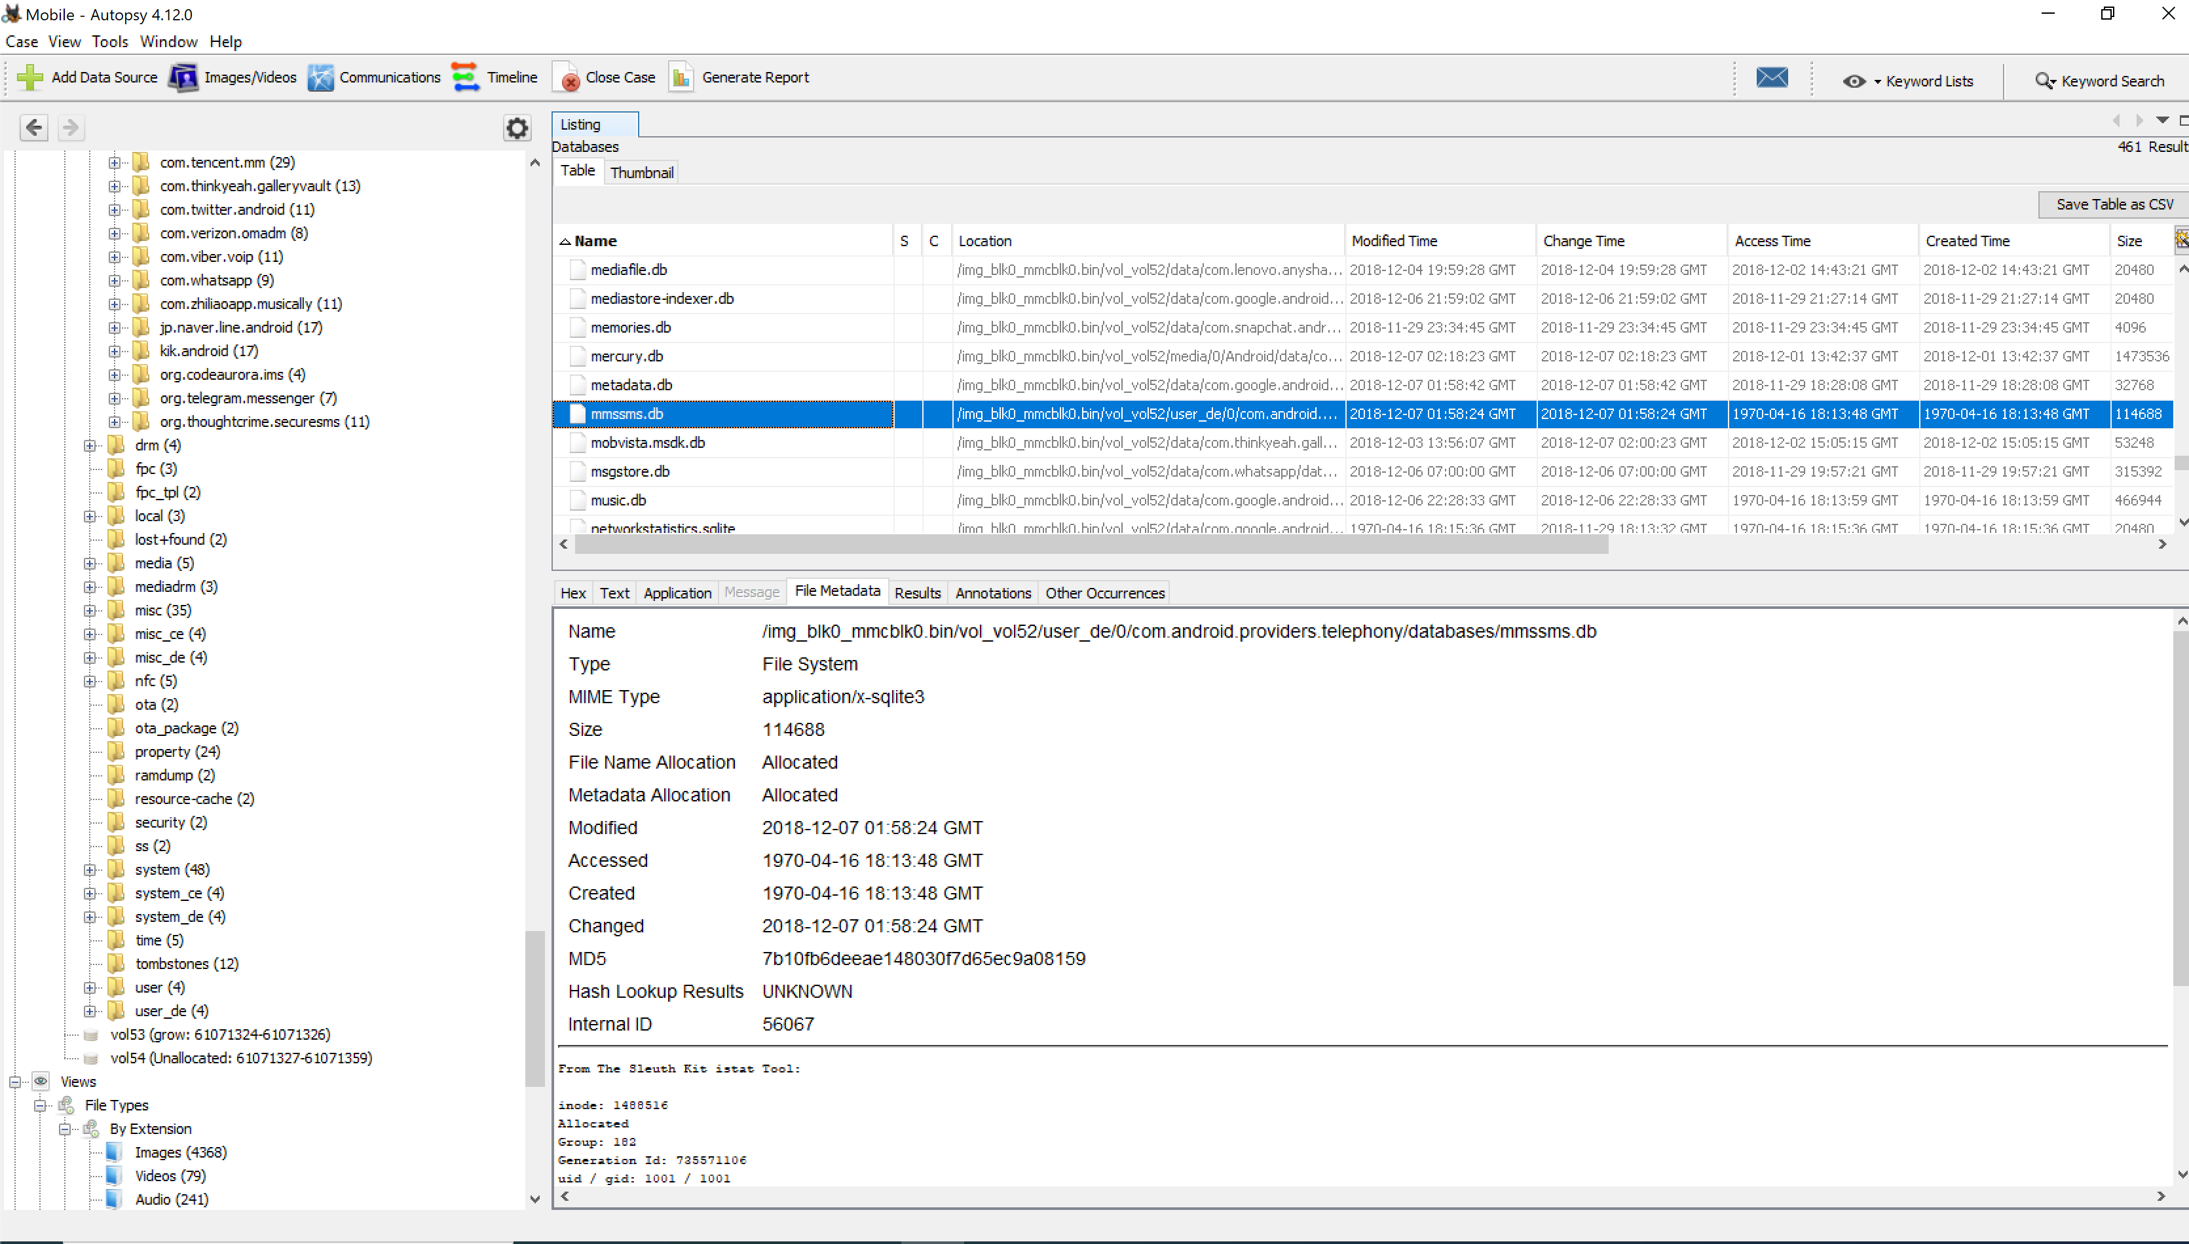This screenshot has width=2189, height=1244.
Task: Expand the user_de (4) folder
Action: (x=90, y=1012)
